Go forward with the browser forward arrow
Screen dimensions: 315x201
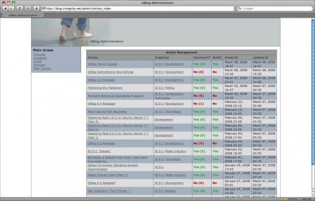pos(11,8)
